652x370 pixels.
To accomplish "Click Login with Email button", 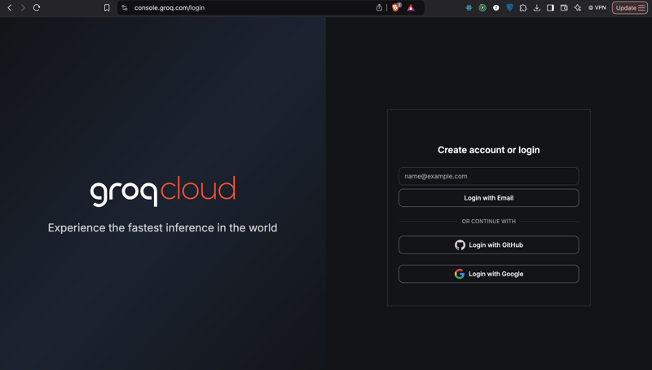I will (488, 198).
